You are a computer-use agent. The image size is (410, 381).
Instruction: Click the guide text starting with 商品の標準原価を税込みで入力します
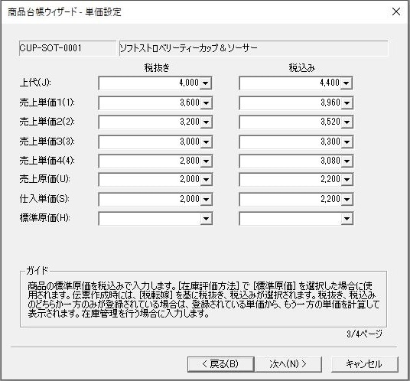(203, 300)
